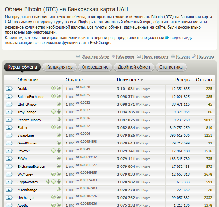Click the info icon next to WxMoney

9,174
